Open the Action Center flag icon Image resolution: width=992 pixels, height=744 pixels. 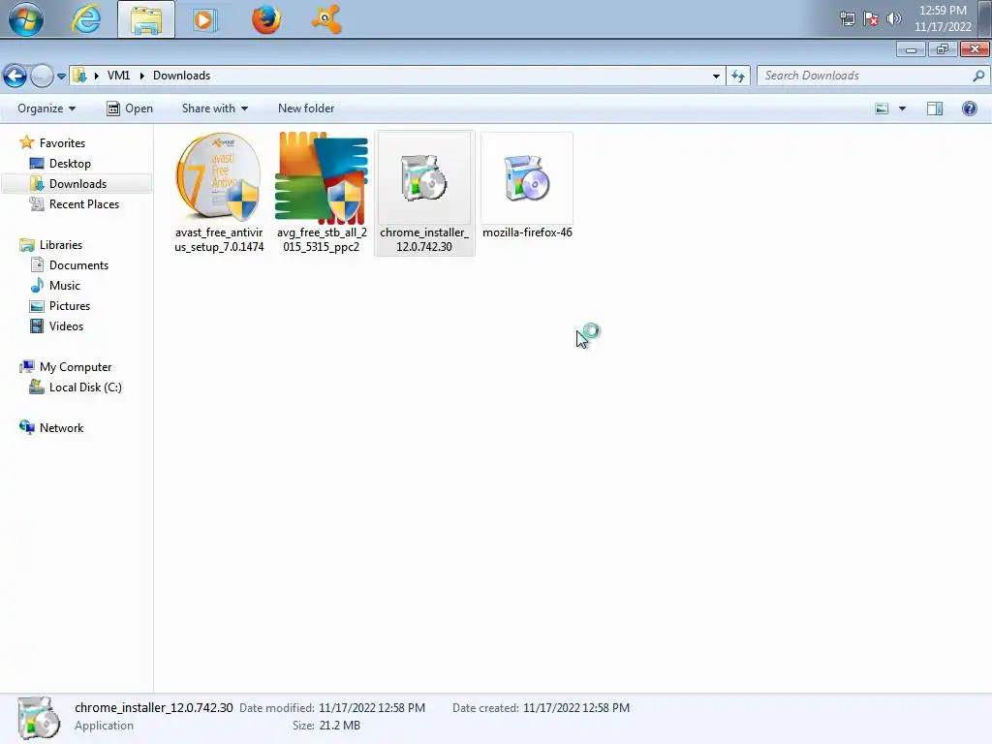coord(871,19)
